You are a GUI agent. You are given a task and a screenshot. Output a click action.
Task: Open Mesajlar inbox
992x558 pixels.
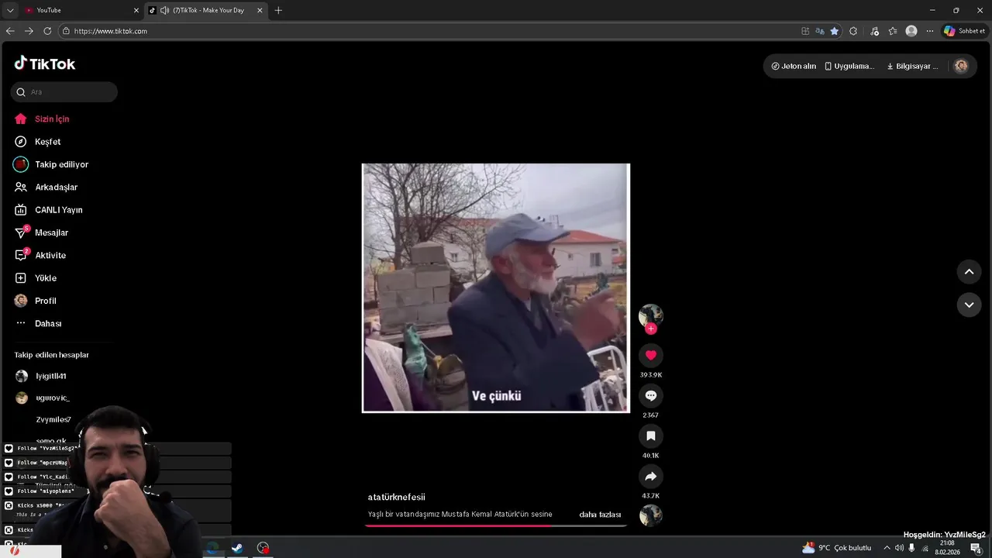tap(41, 232)
